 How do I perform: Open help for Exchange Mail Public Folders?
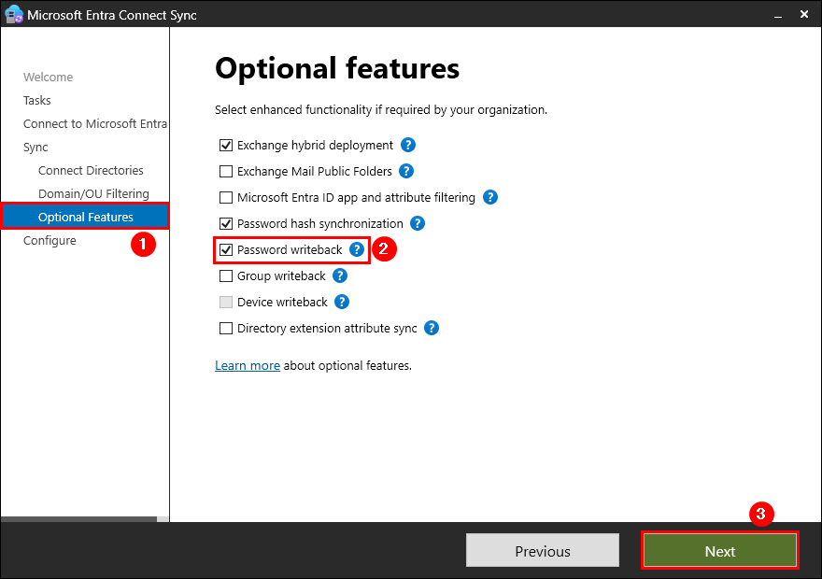point(406,172)
